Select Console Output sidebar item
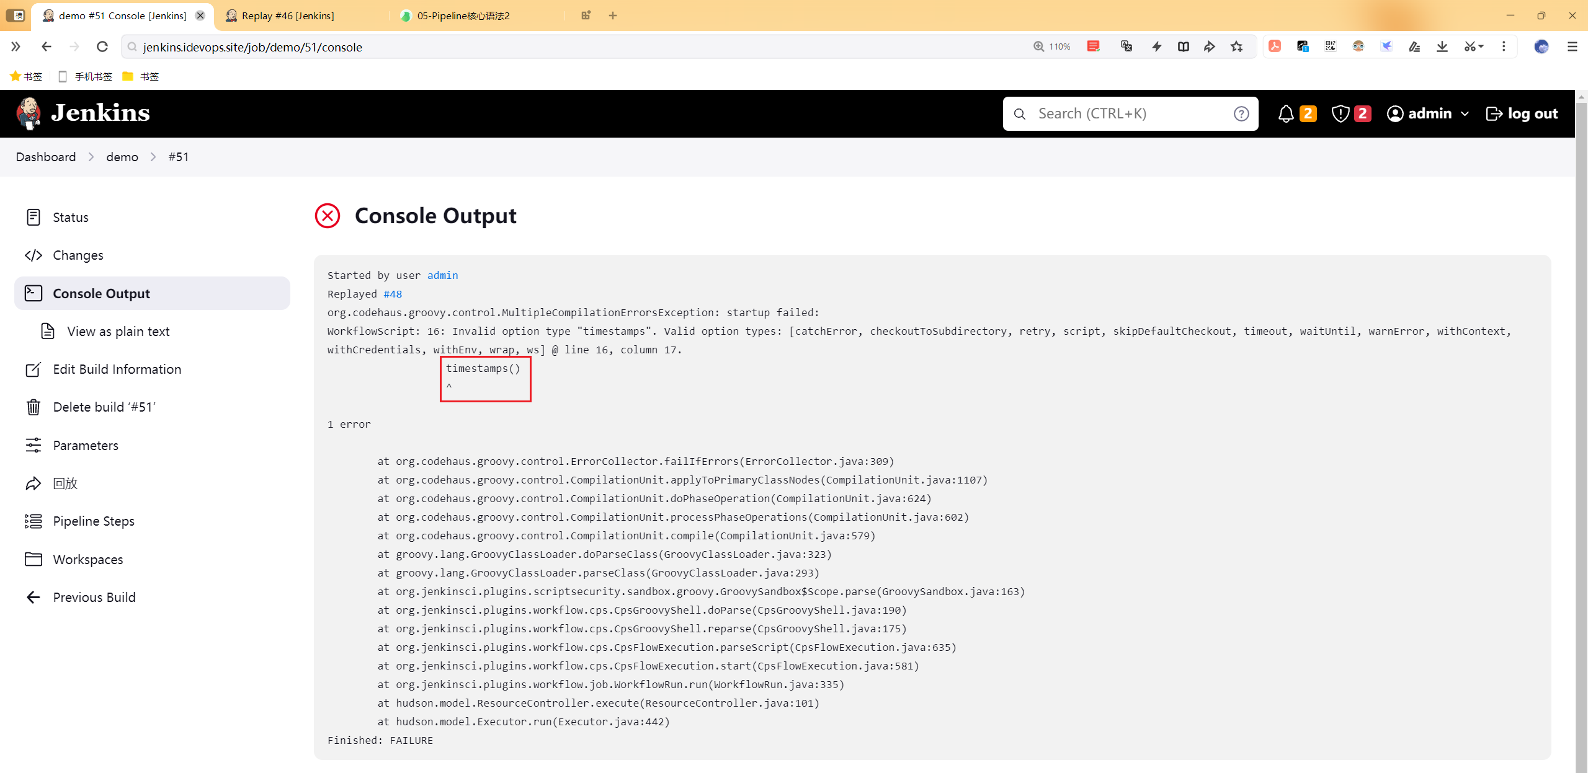This screenshot has width=1588, height=773. pos(152,293)
